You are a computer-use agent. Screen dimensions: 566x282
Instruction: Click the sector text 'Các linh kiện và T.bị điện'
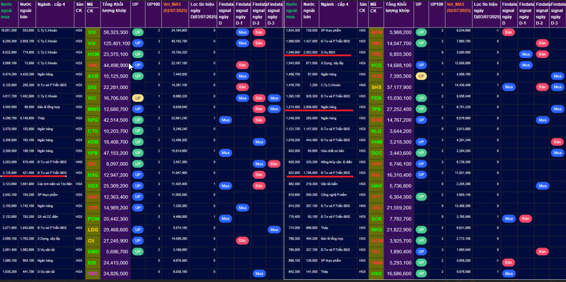tap(54, 184)
